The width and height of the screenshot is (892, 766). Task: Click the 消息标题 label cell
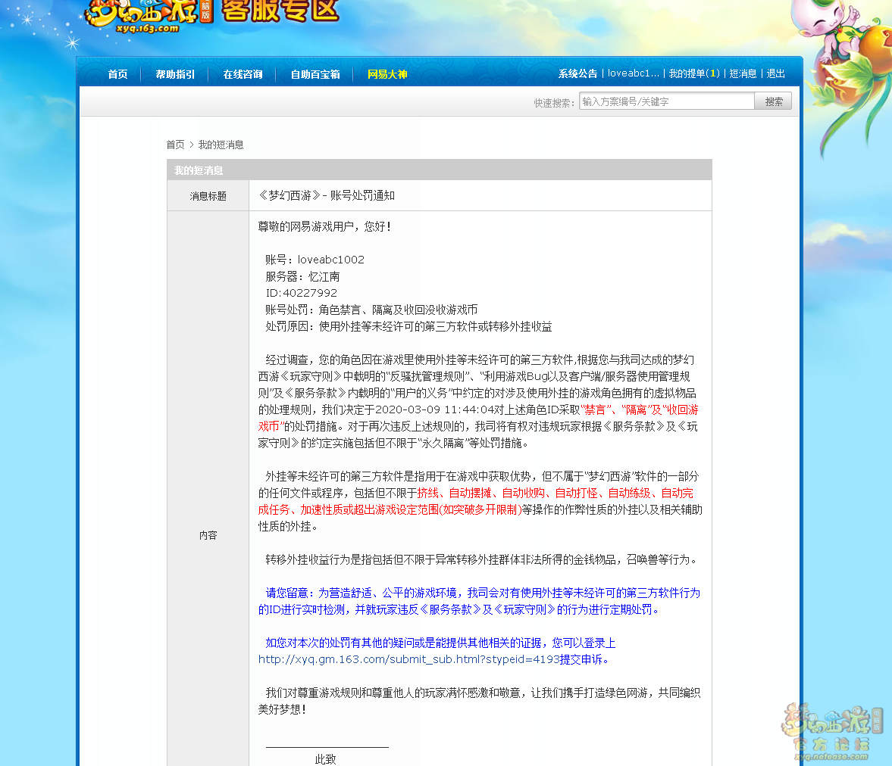[208, 196]
